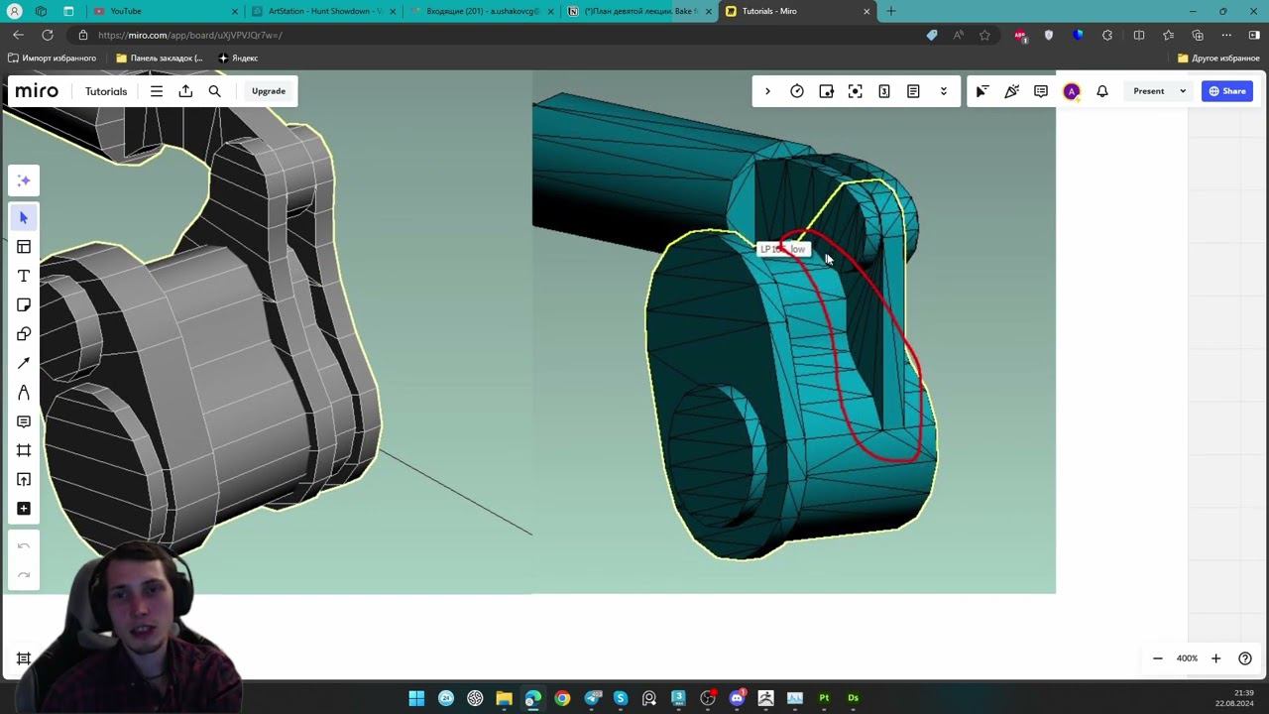Select the Text tool

coord(24,276)
